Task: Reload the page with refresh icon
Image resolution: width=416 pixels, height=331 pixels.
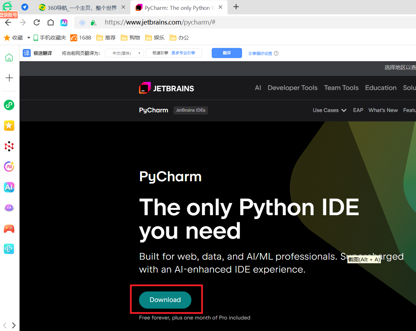Action: coord(37,23)
